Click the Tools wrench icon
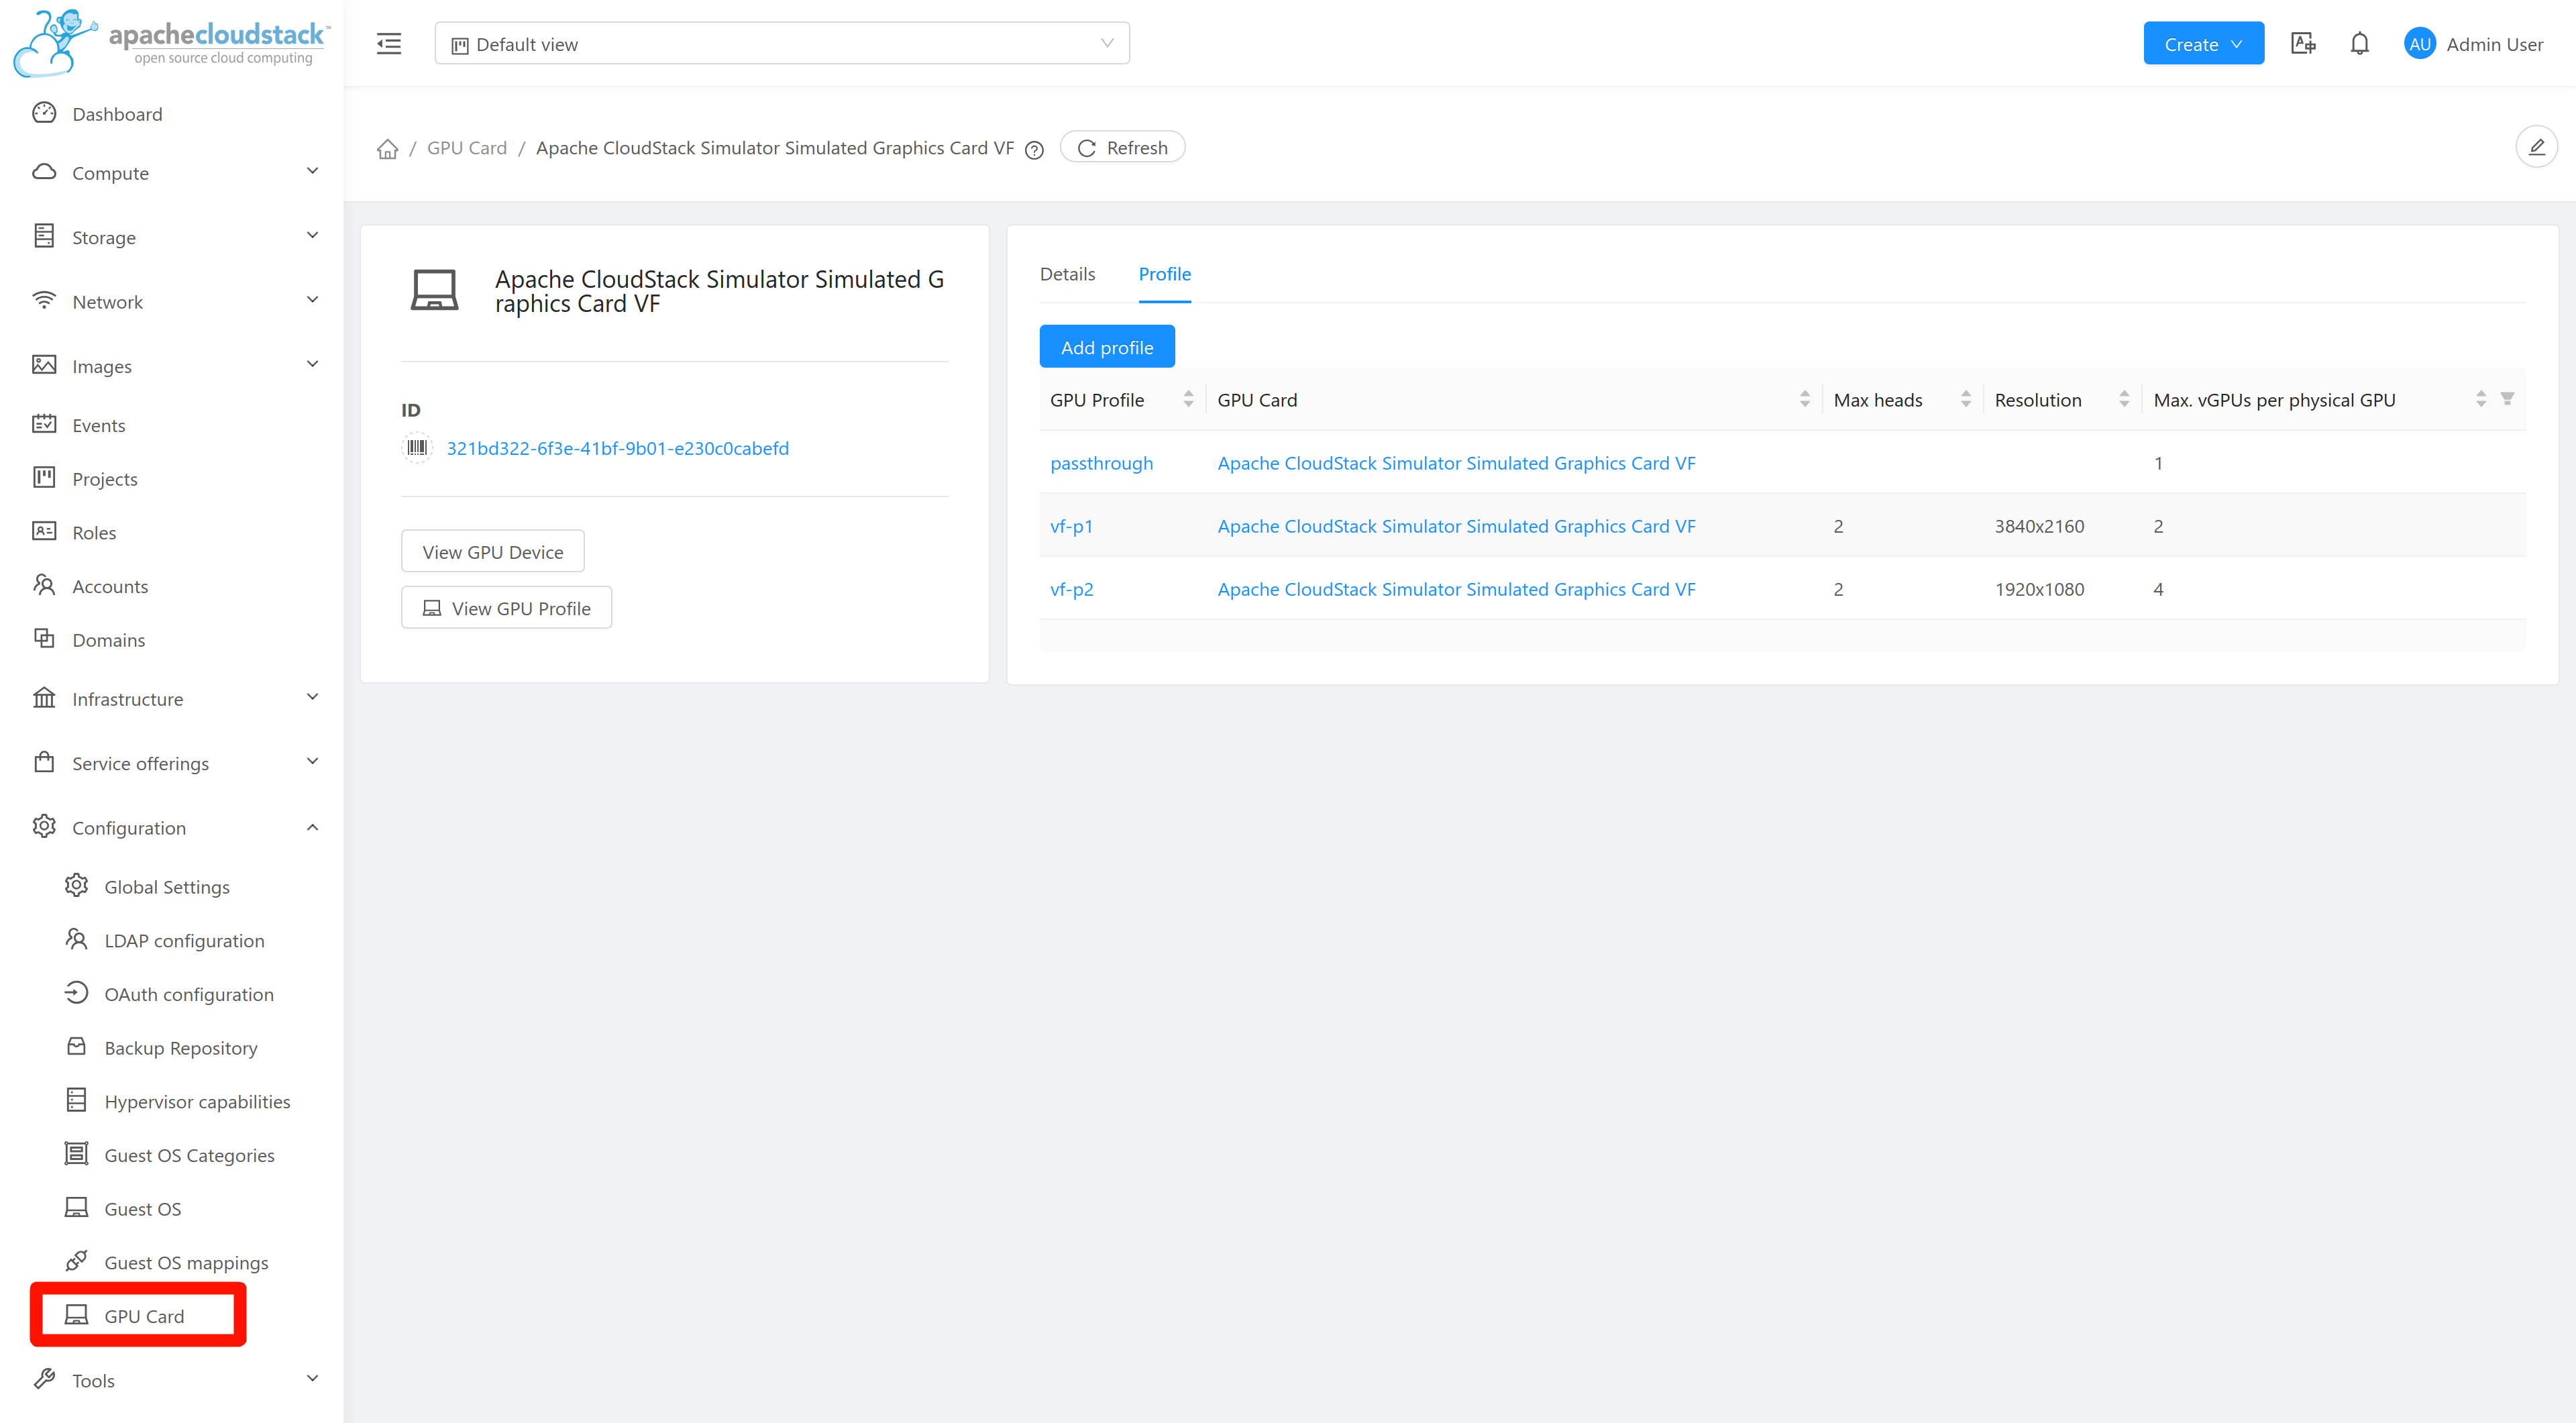Image resolution: width=2576 pixels, height=1423 pixels. [44, 1379]
